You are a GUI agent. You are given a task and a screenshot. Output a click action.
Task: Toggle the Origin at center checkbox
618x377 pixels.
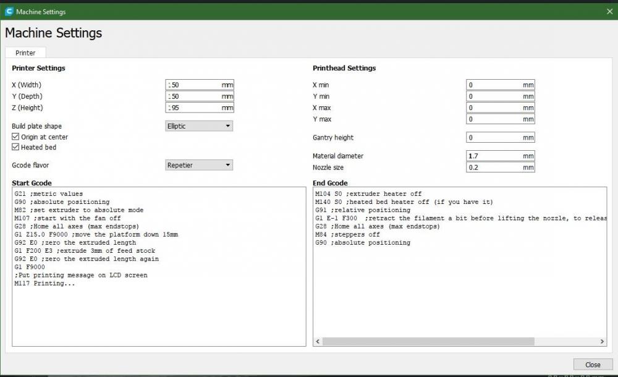pyautogui.click(x=15, y=137)
